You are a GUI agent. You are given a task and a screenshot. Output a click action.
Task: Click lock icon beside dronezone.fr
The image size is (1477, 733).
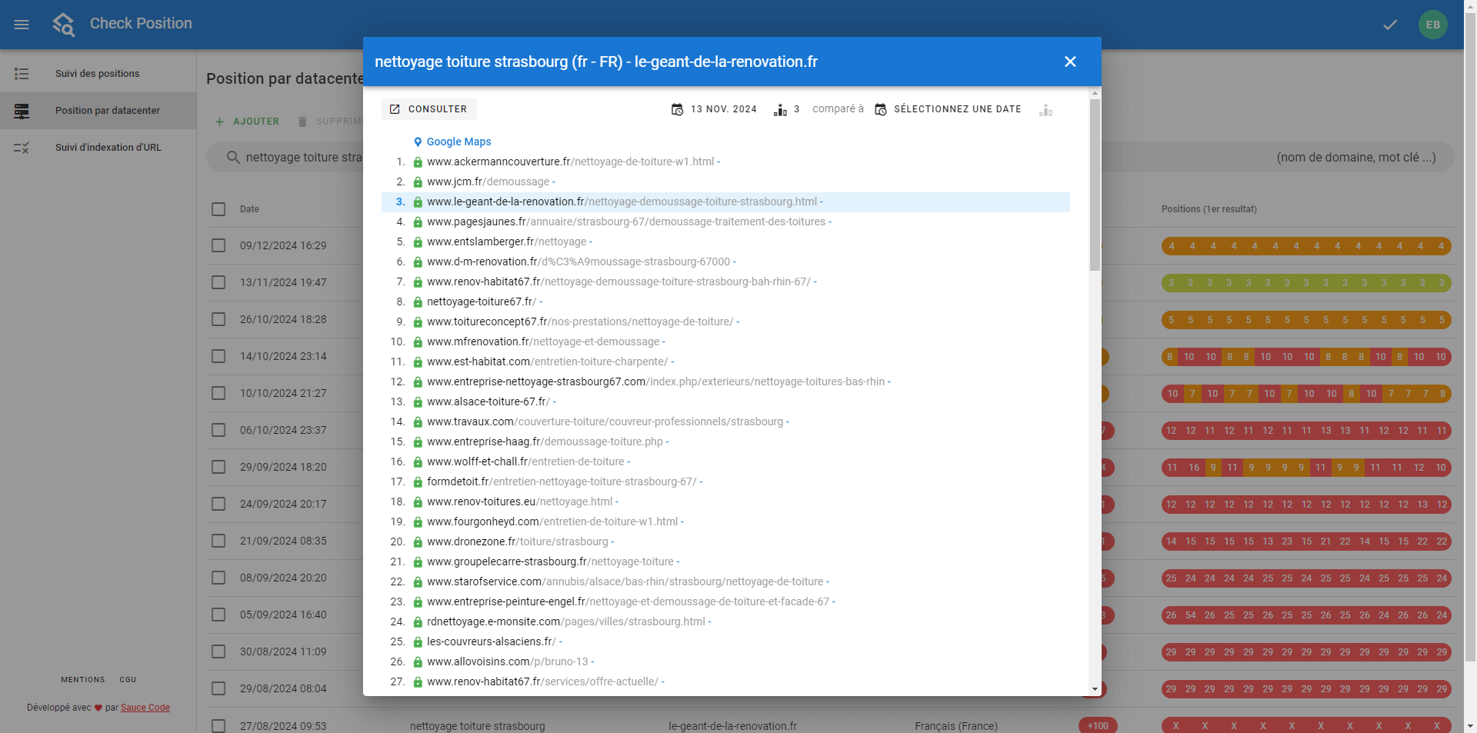pyautogui.click(x=418, y=542)
